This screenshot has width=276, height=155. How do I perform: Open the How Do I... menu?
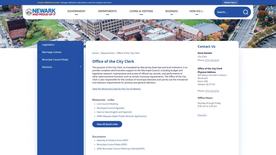tap(197, 11)
